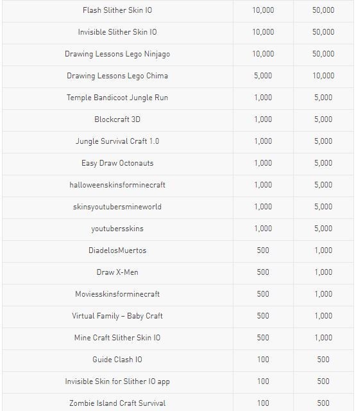Click the Blockcraft 3D app name
The image size is (356, 411).
[x=117, y=119]
